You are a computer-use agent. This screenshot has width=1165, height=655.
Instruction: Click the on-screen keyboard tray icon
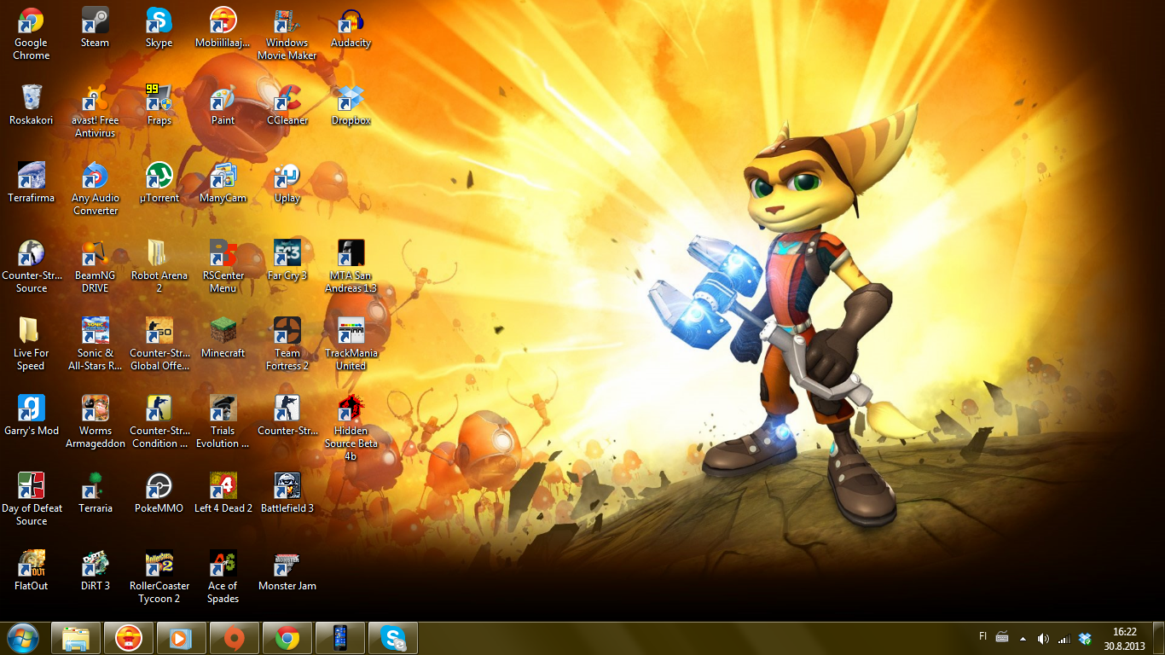(1002, 637)
